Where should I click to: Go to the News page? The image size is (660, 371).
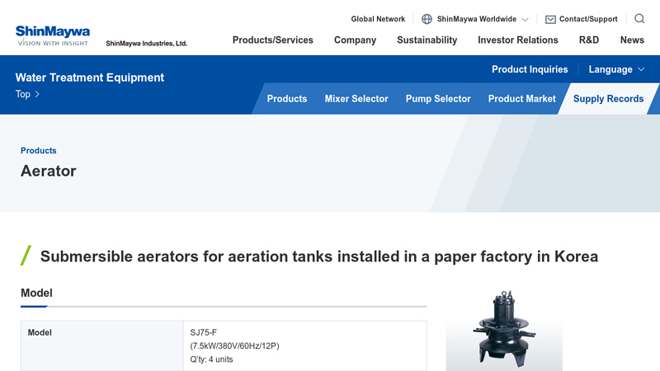pyautogui.click(x=632, y=40)
